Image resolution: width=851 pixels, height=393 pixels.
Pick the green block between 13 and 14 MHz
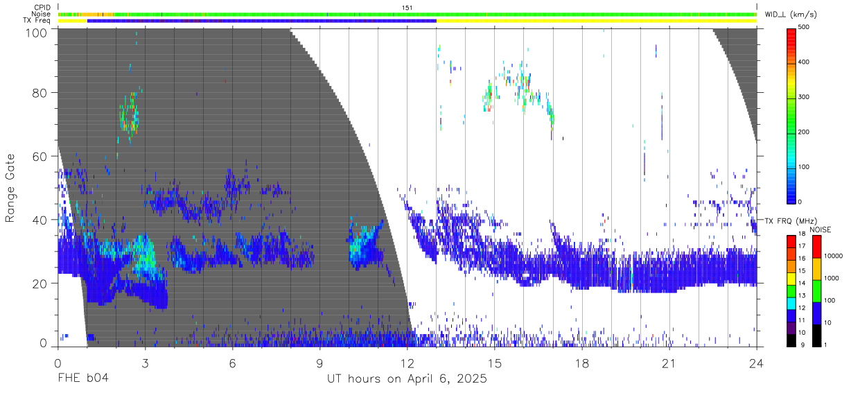(x=792, y=292)
